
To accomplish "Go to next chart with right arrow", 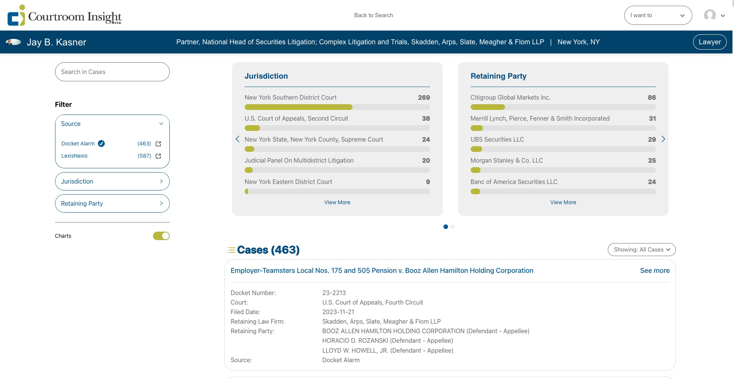I will [x=663, y=139].
